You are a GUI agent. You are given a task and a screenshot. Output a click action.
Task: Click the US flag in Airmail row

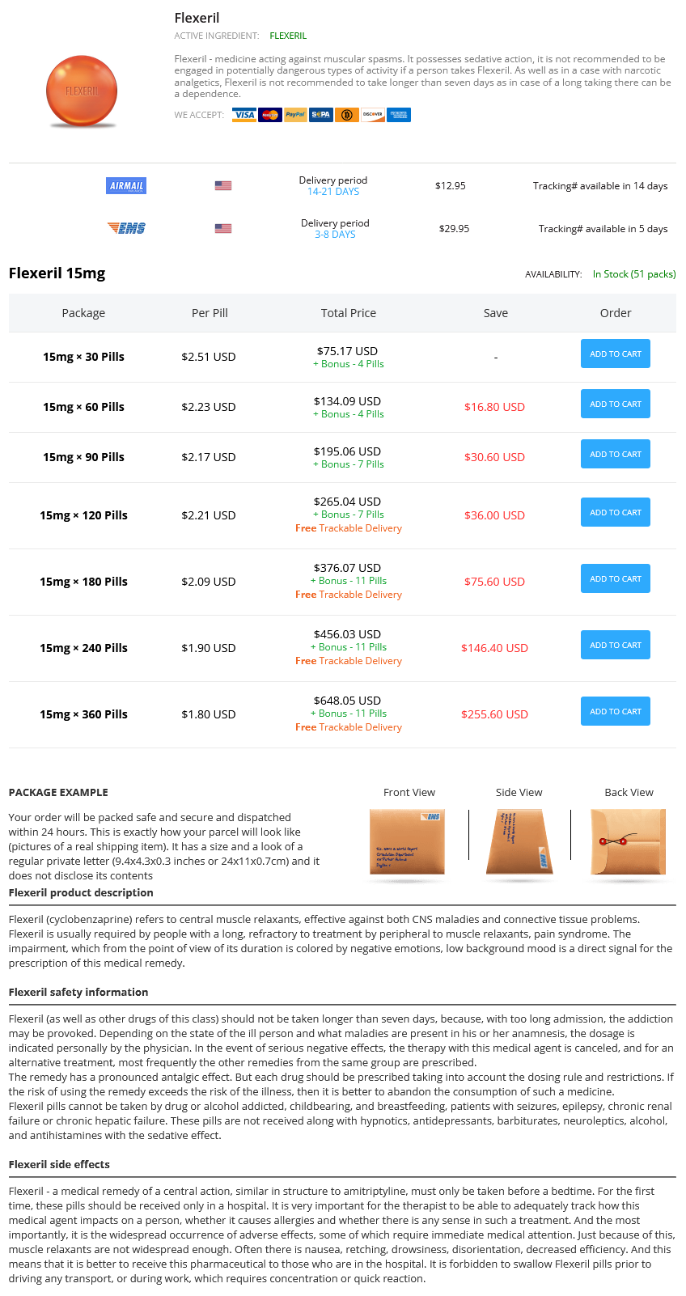[x=223, y=186]
